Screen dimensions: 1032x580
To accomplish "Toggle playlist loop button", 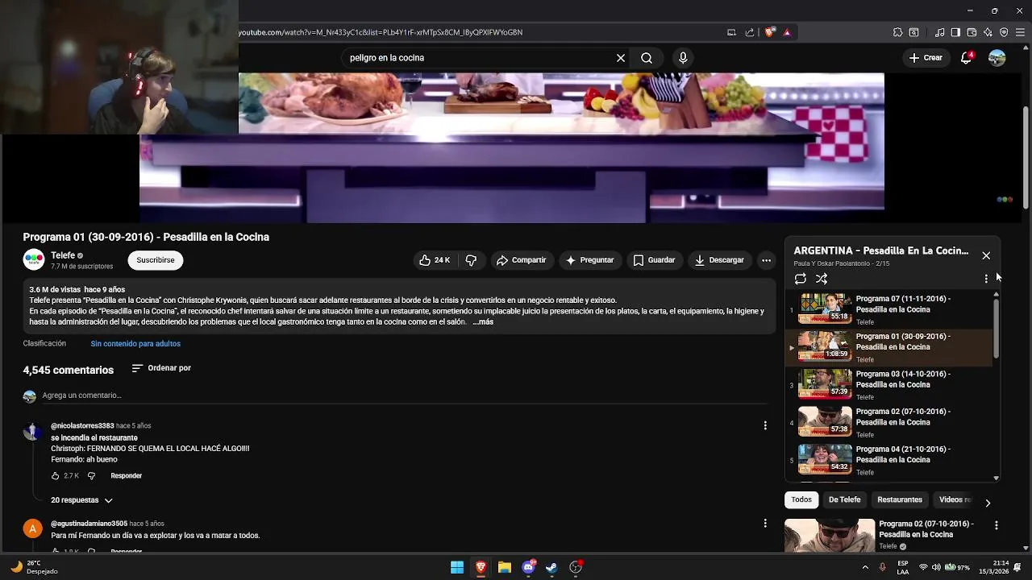I will [800, 279].
